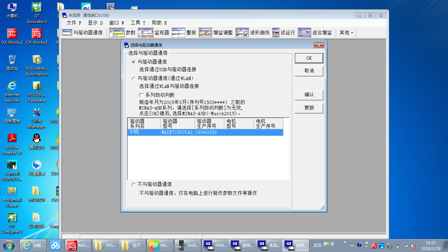Launch the 试运行 trial run tool
Viewport: 448px width, 252px height.
pos(284,32)
